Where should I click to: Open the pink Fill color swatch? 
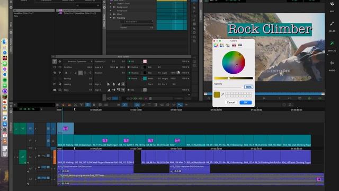pos(145,62)
